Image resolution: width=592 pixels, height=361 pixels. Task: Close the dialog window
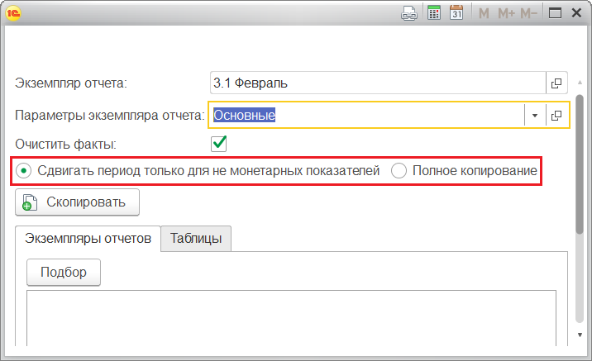576,13
